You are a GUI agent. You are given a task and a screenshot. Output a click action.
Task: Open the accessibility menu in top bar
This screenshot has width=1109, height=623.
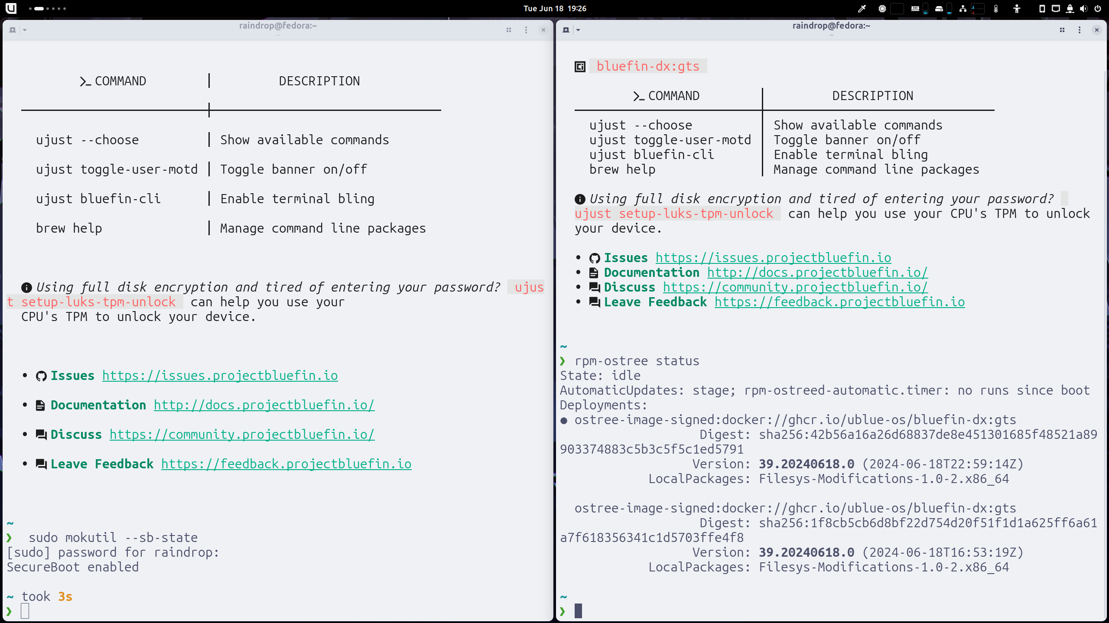click(x=1017, y=9)
